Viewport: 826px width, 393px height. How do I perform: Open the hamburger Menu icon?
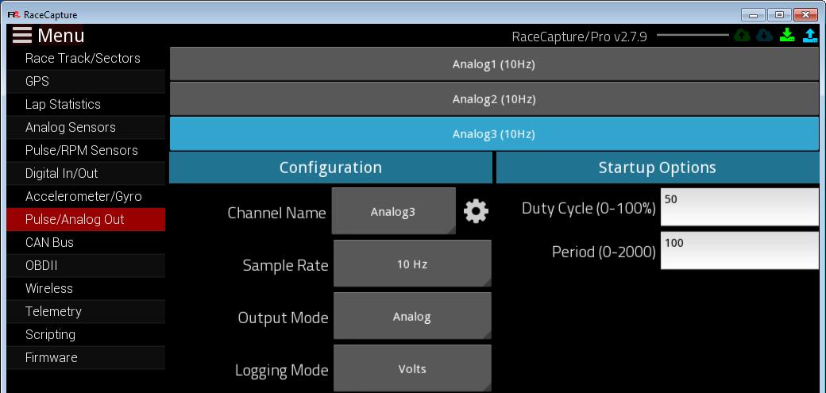pyautogui.click(x=22, y=35)
